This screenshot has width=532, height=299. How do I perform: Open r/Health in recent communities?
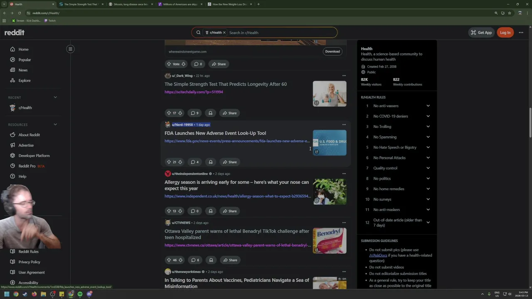click(25, 108)
